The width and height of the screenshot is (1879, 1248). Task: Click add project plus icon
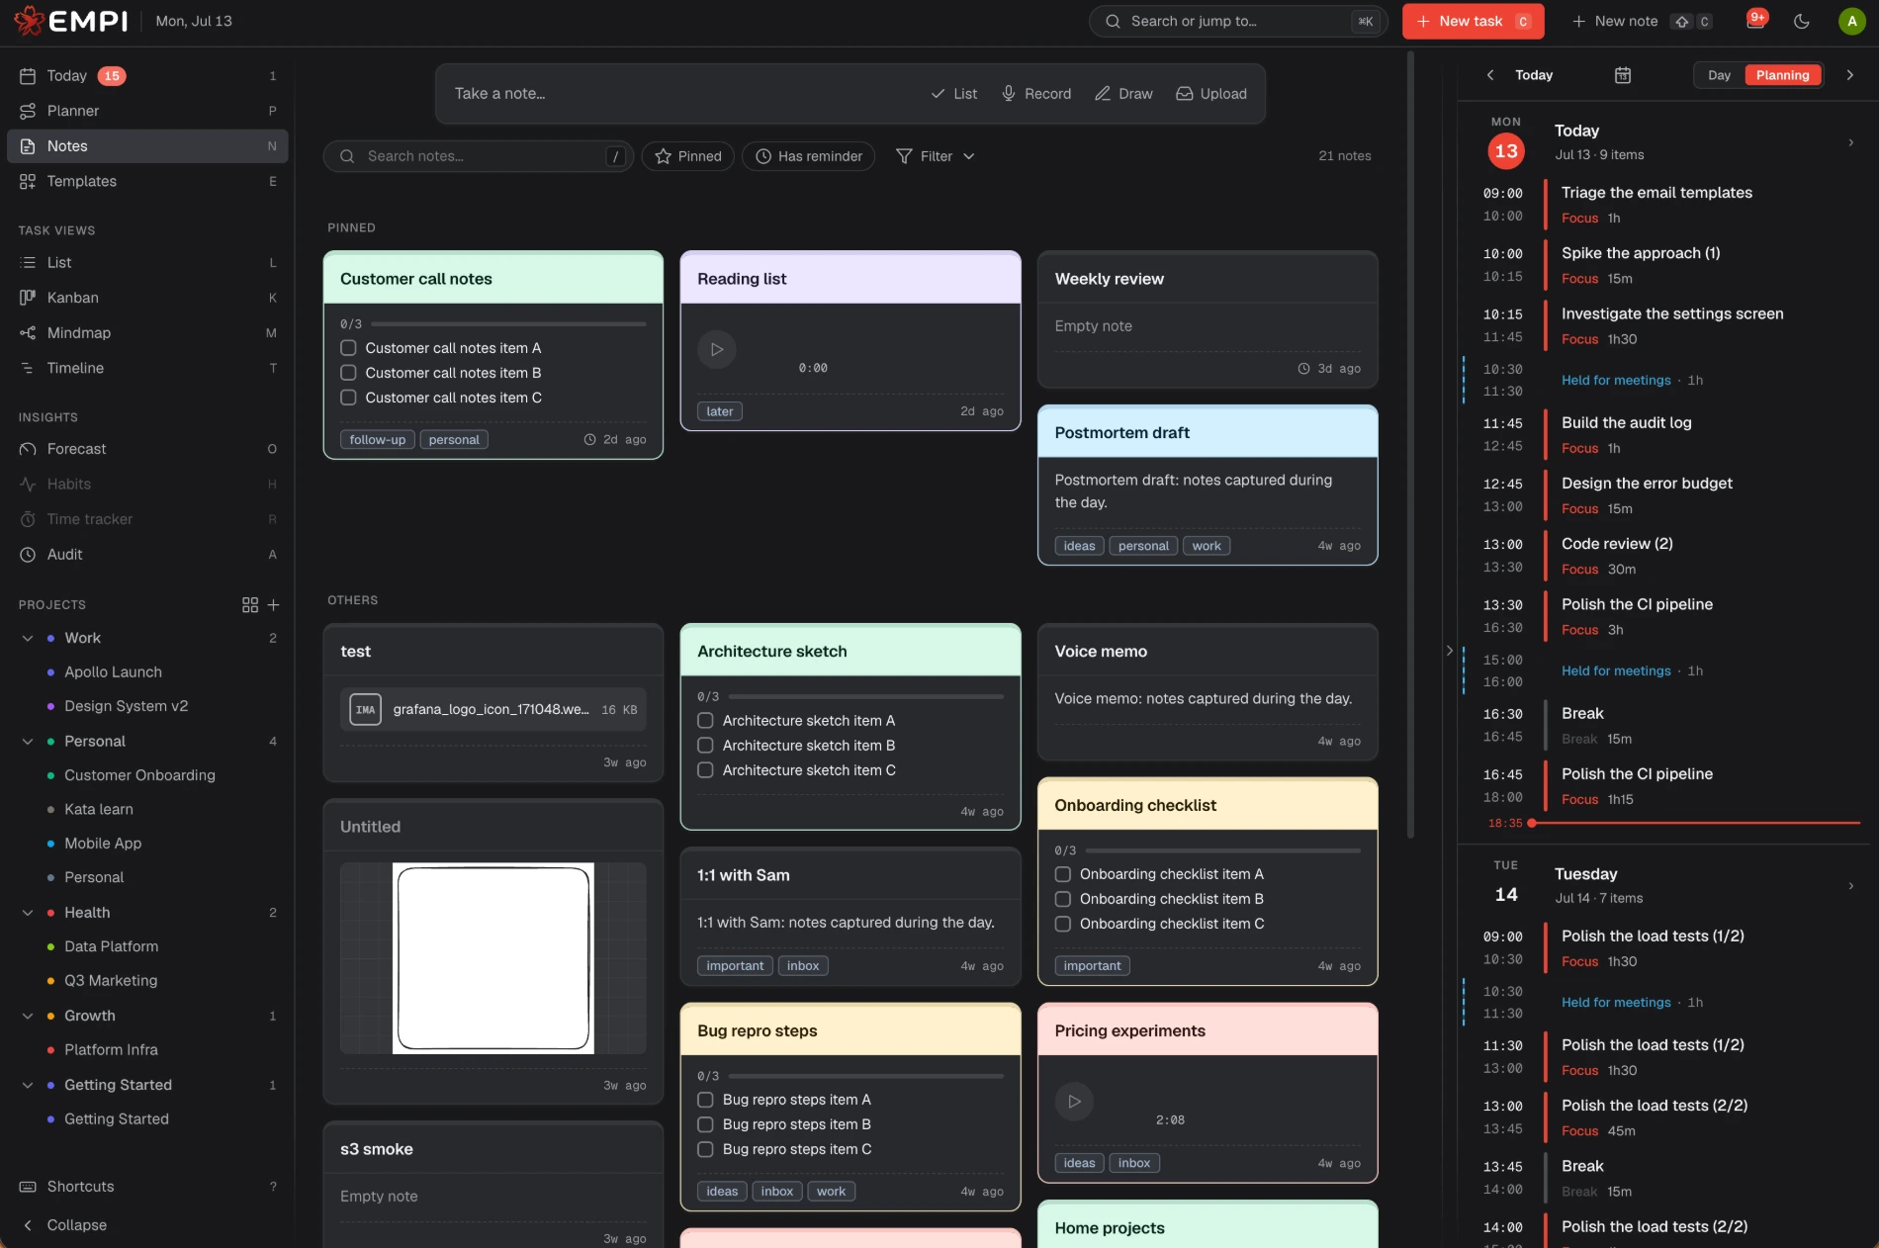point(274,604)
